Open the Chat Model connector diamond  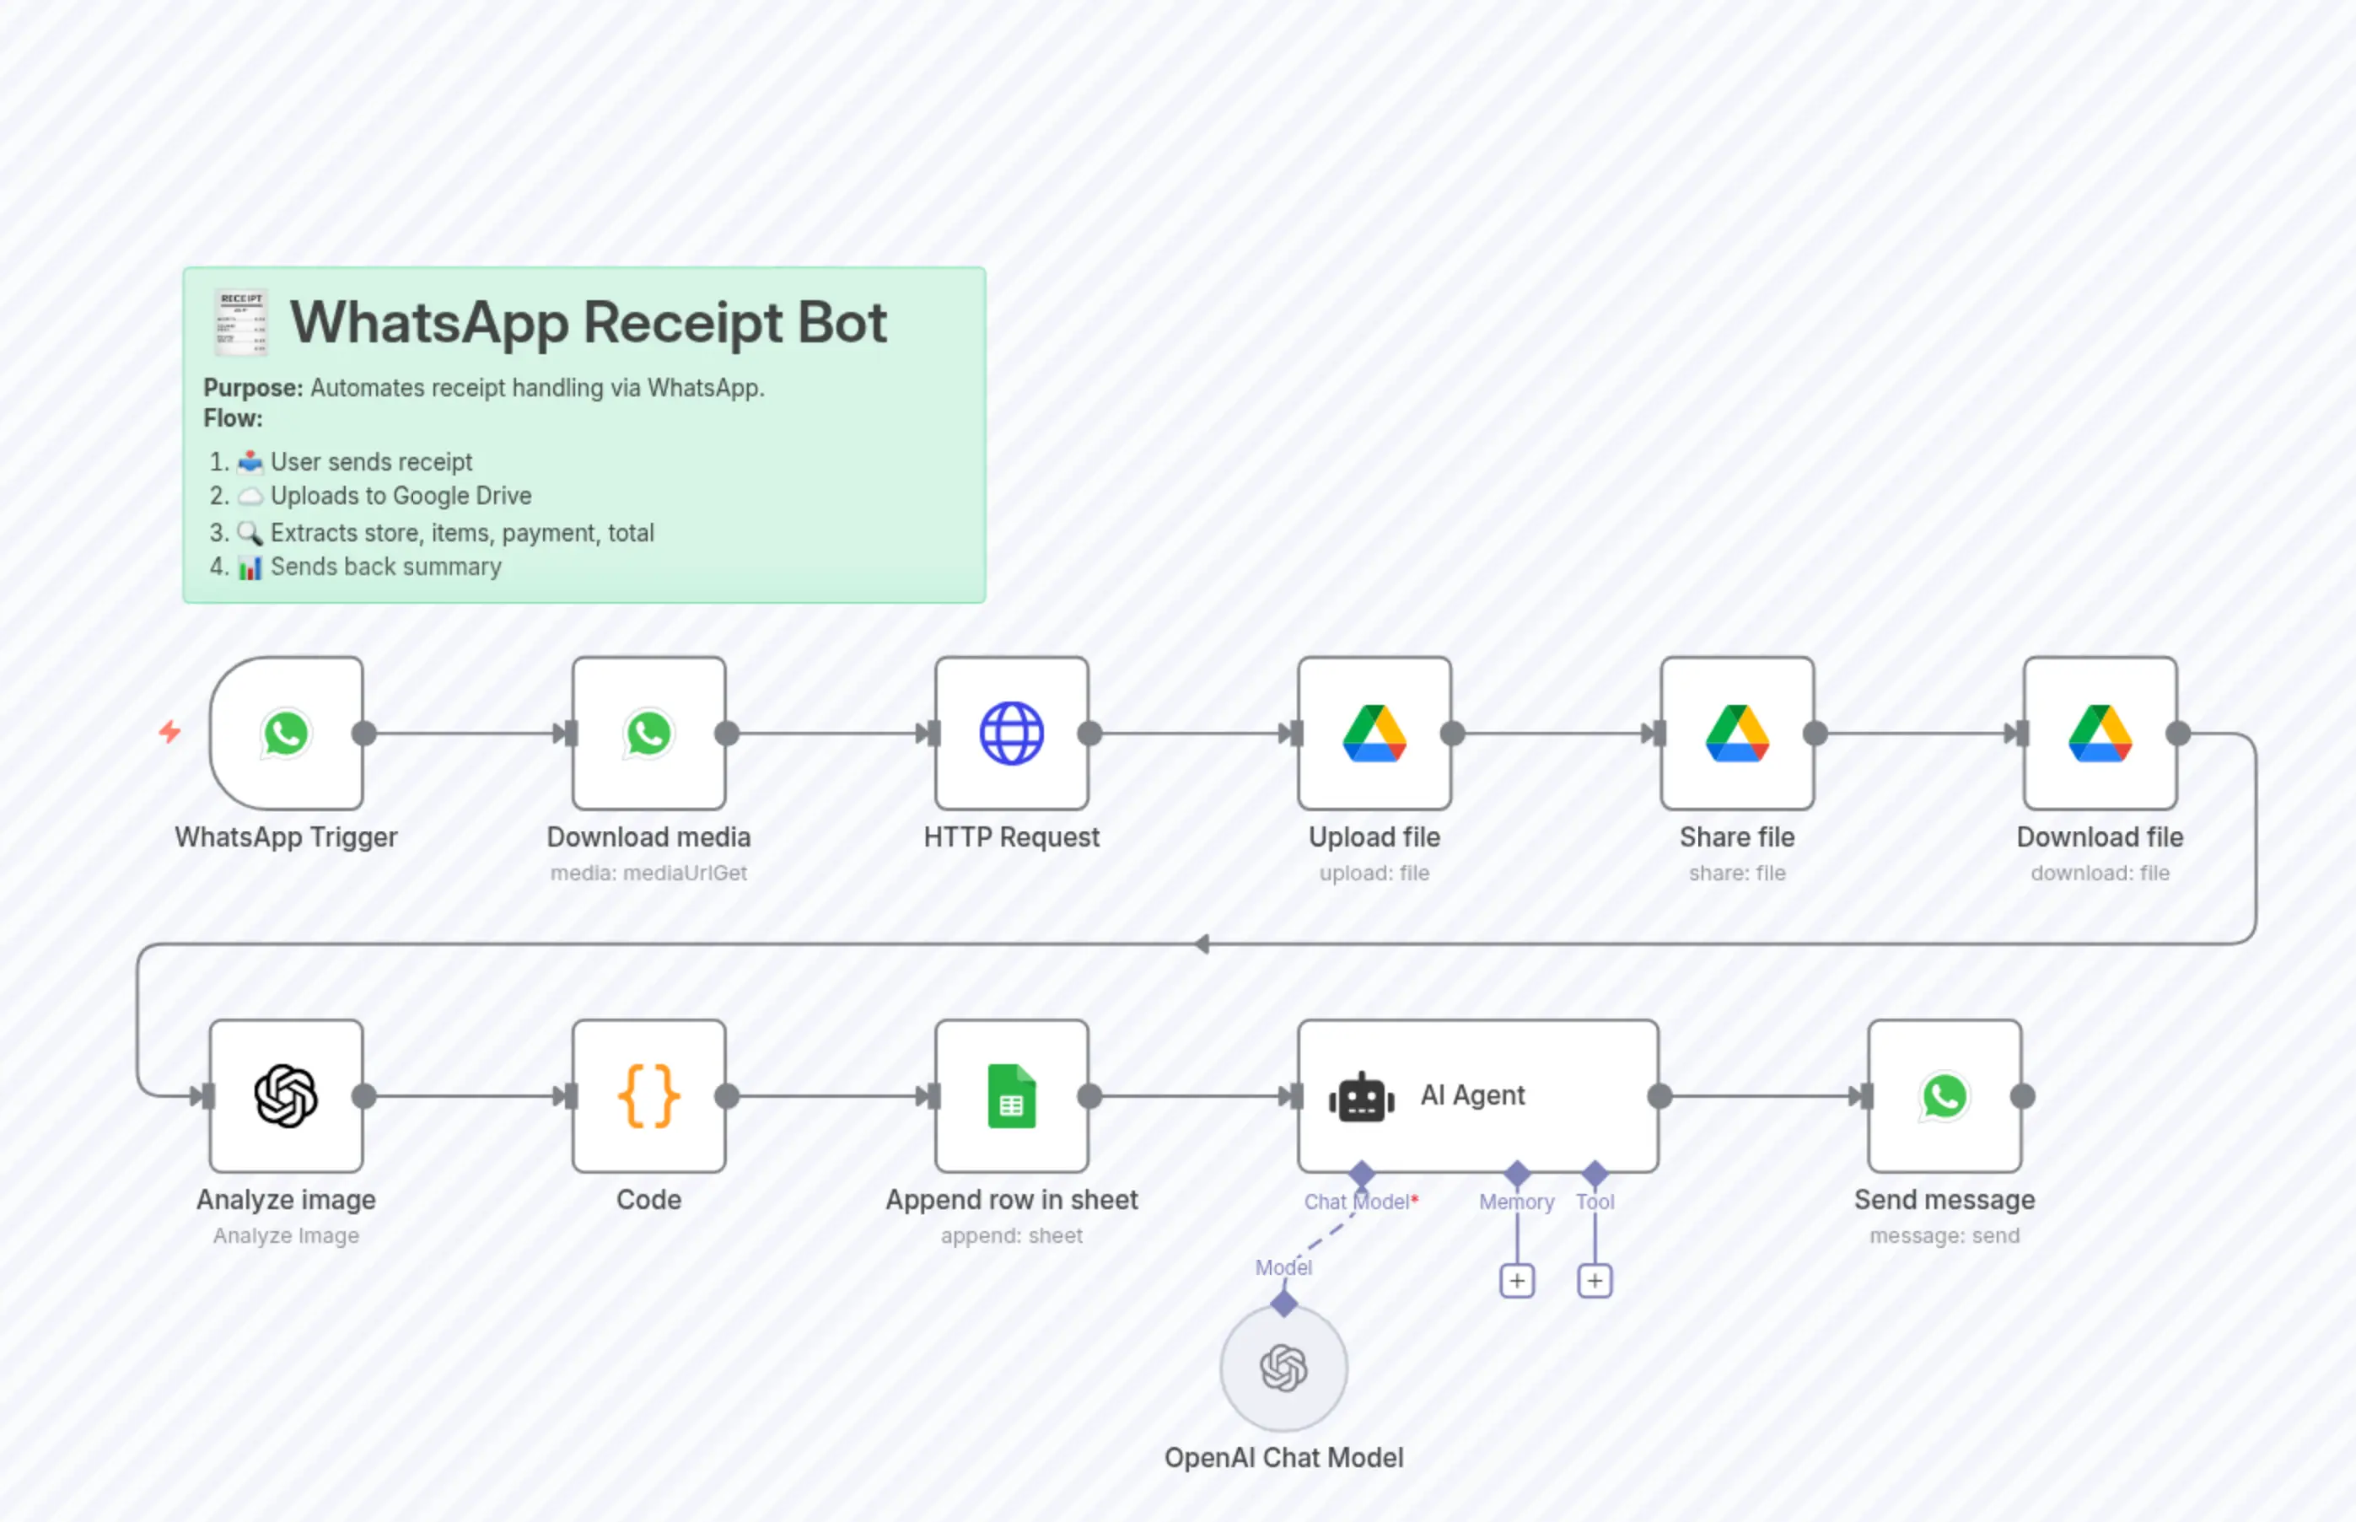pyautogui.click(x=1362, y=1174)
